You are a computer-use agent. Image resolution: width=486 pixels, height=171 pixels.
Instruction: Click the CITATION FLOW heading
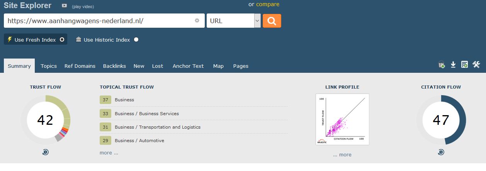[x=441, y=87]
